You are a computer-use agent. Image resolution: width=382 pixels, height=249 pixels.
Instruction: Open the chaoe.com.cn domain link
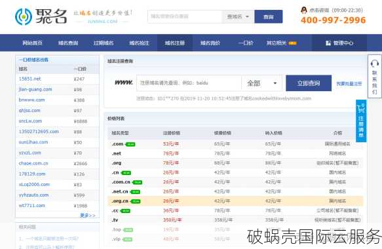click(33, 163)
